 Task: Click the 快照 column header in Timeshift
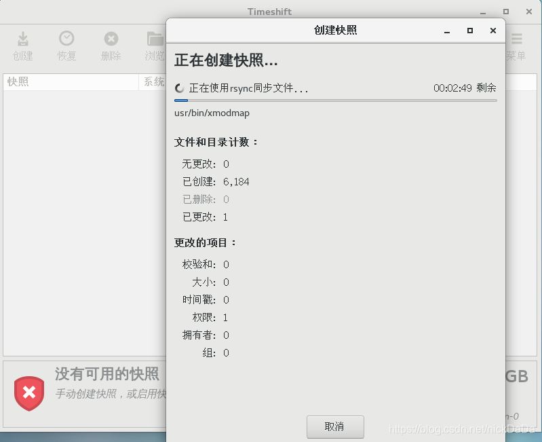[x=71, y=82]
